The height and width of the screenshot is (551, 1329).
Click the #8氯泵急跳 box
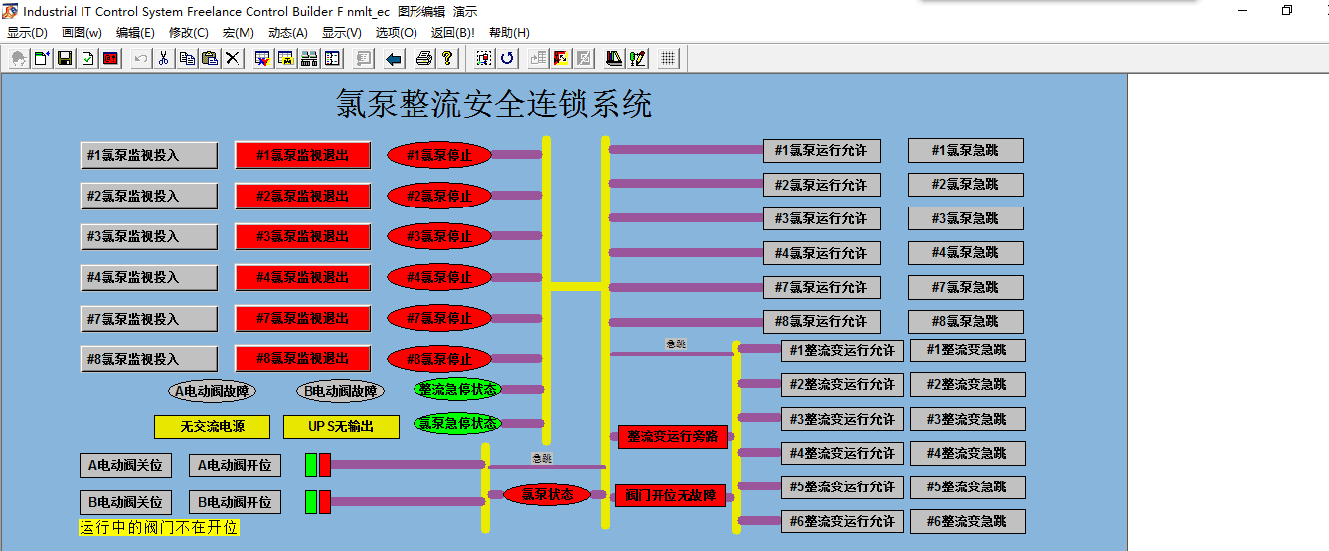965,322
